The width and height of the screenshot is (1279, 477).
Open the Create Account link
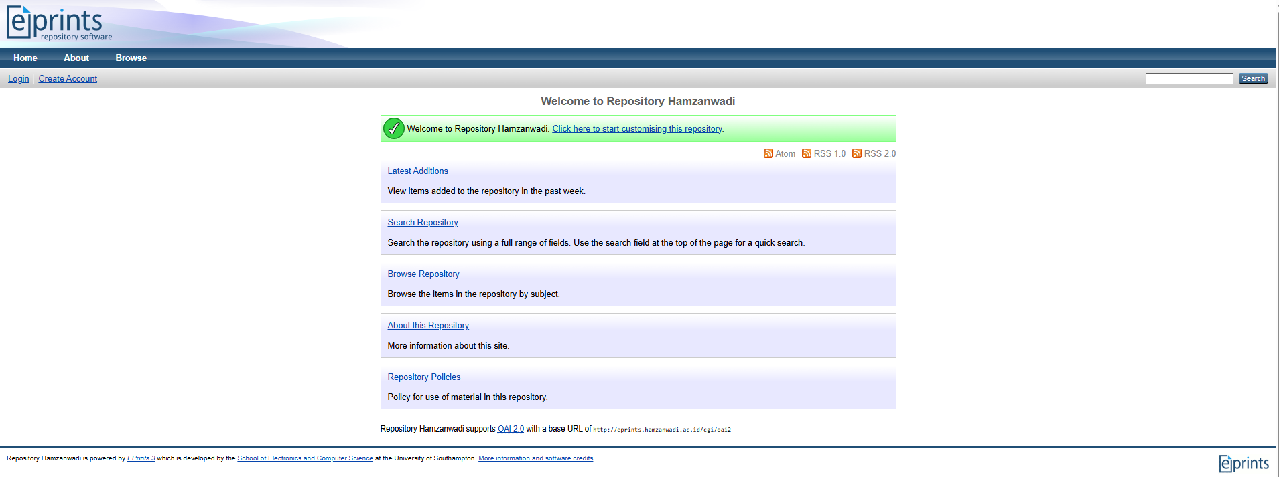click(68, 79)
